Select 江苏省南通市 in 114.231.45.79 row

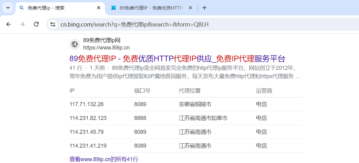pos(195,132)
